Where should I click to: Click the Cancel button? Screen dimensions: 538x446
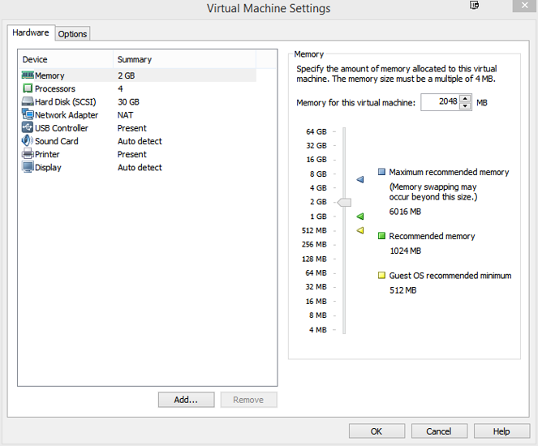(439, 431)
